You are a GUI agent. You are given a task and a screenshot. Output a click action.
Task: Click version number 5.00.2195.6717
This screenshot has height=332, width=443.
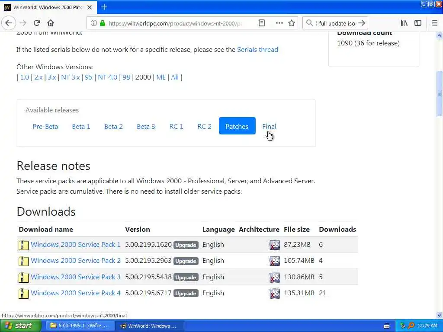click(148, 293)
